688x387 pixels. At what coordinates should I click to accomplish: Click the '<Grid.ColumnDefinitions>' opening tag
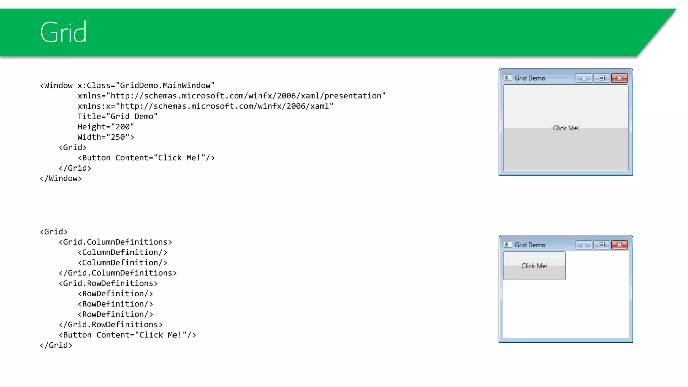pos(115,242)
